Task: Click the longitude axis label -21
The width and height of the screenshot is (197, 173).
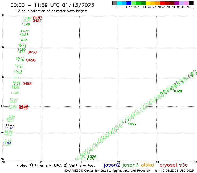Action: point(118,162)
